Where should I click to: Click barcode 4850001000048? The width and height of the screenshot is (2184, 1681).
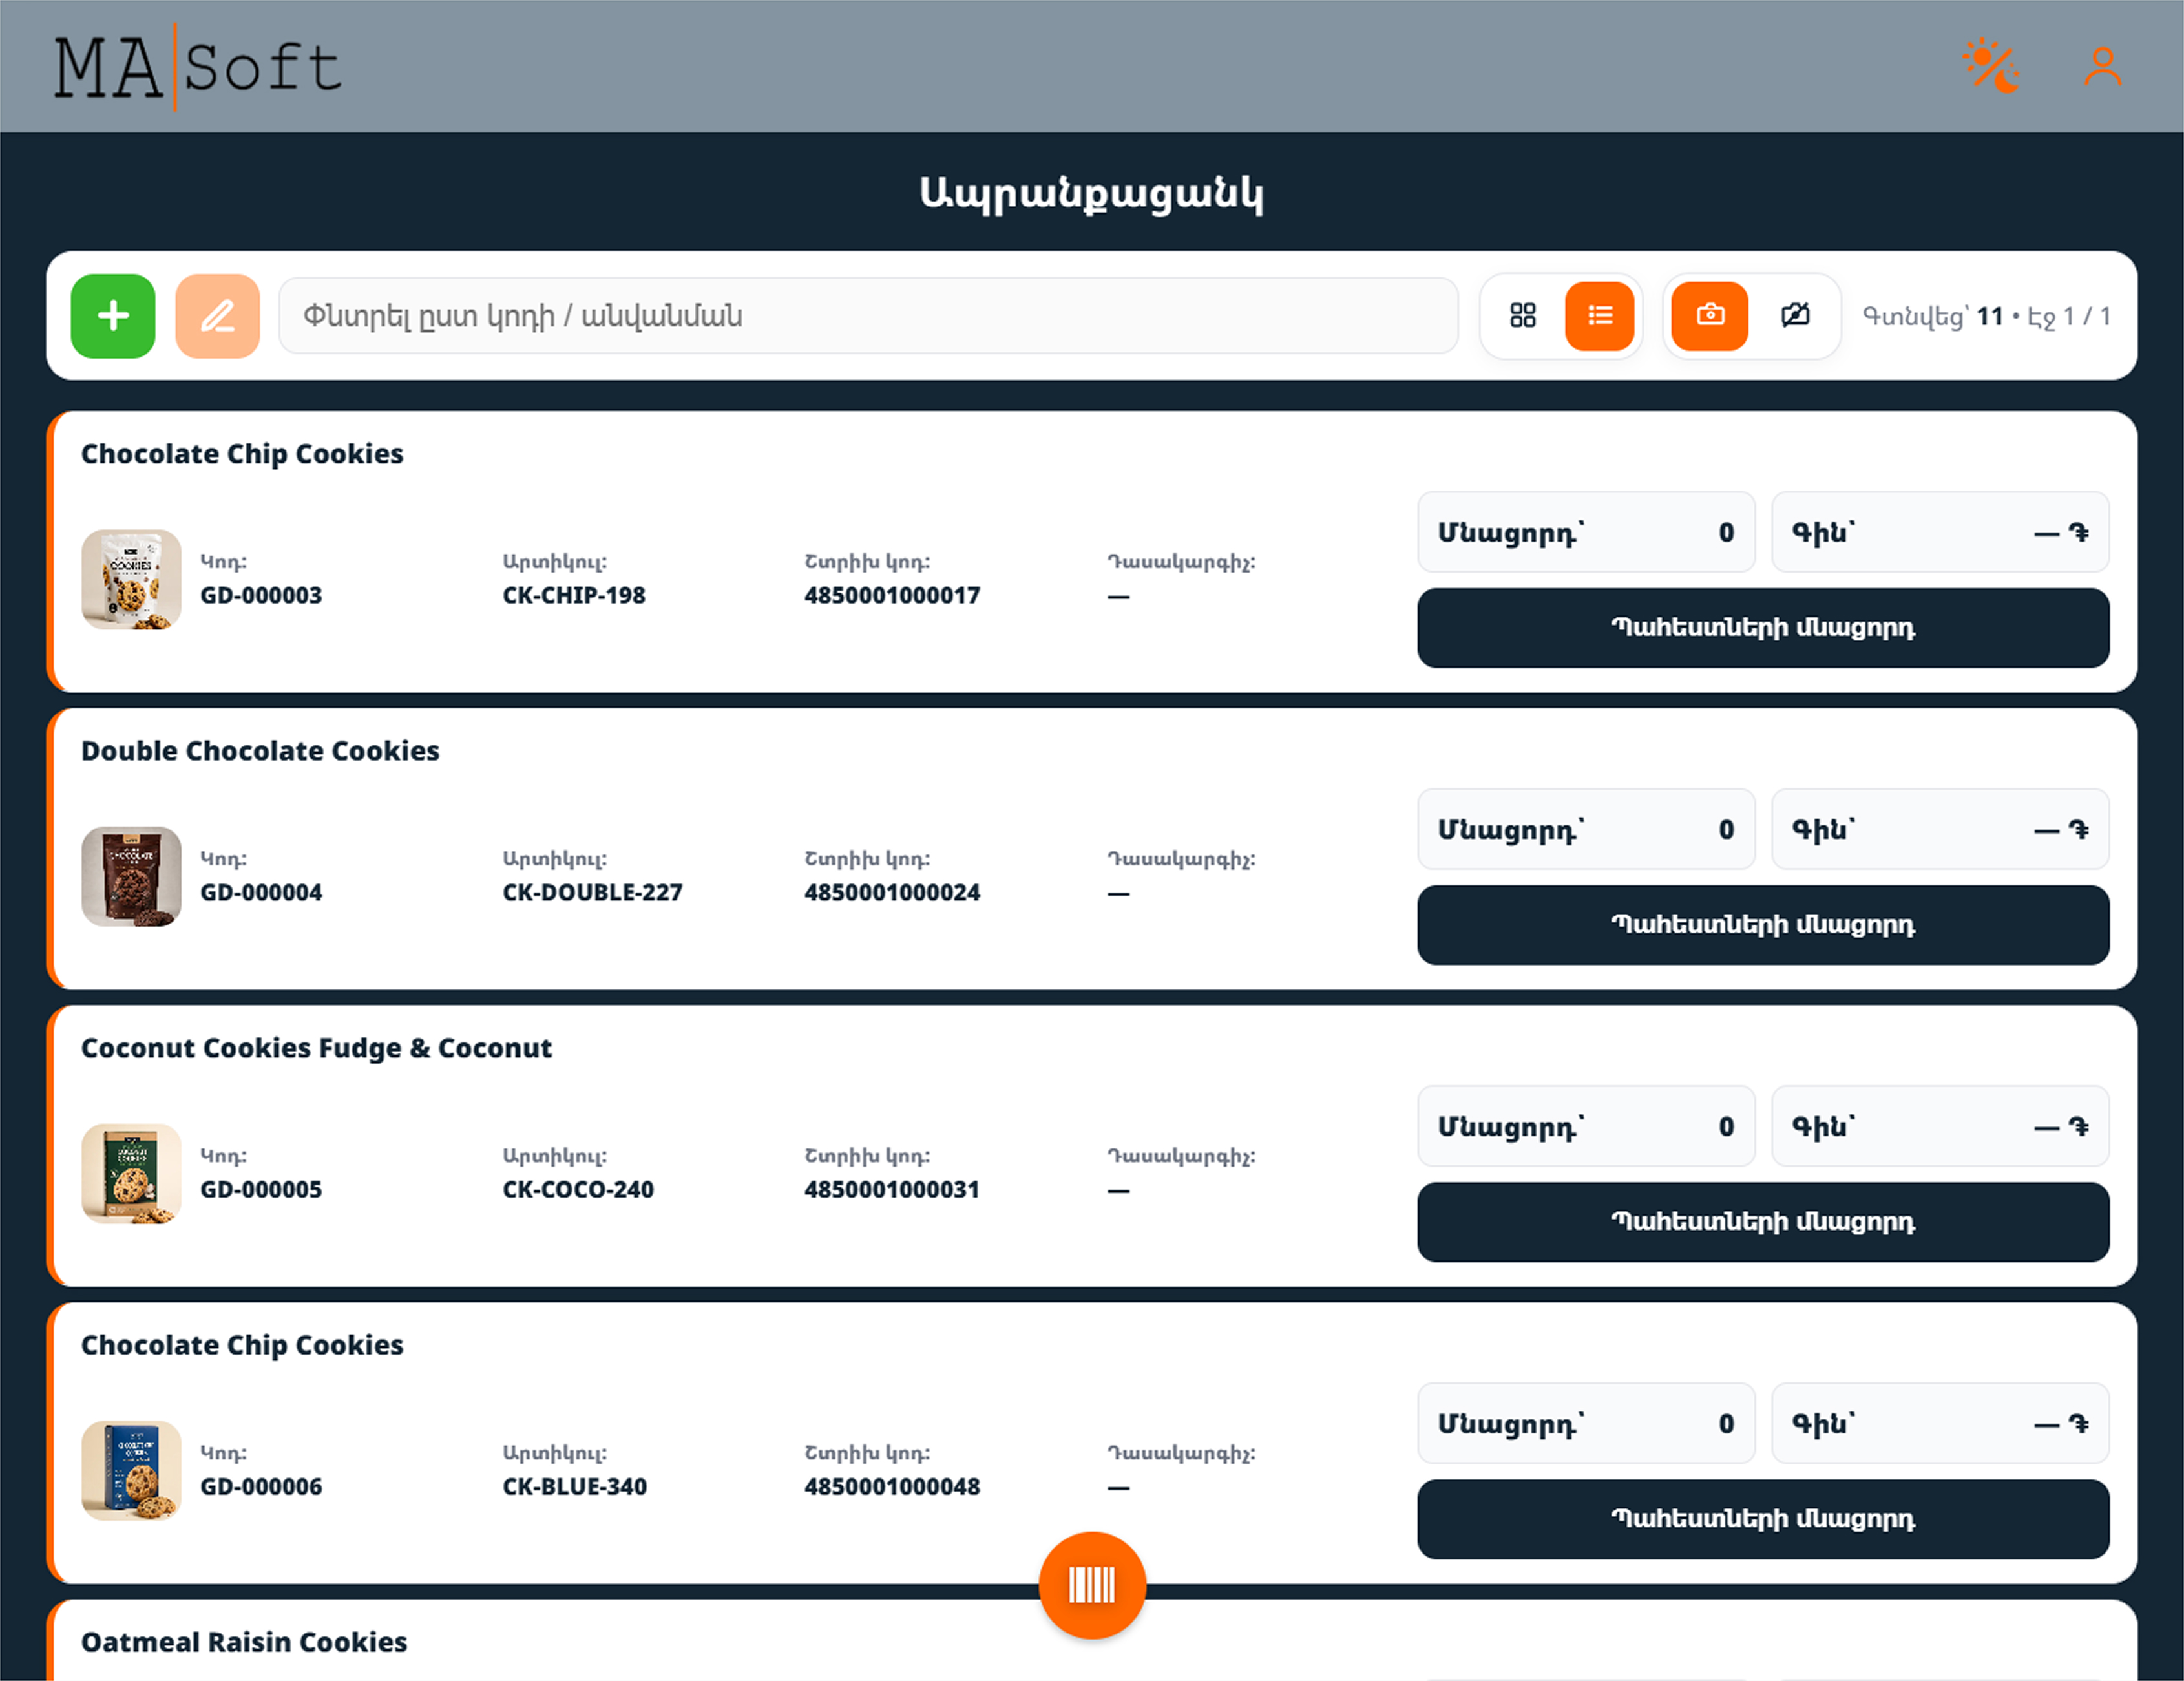(x=892, y=1486)
